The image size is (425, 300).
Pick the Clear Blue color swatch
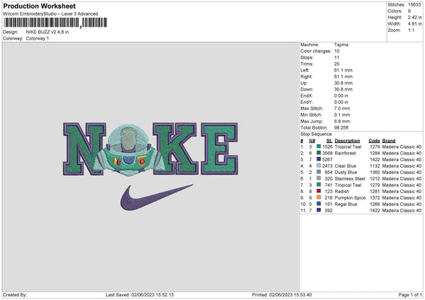pyautogui.click(x=319, y=166)
